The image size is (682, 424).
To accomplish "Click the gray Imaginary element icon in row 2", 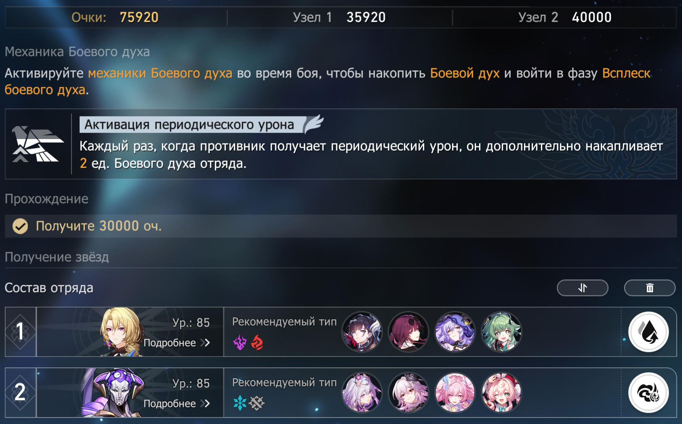I will (257, 403).
